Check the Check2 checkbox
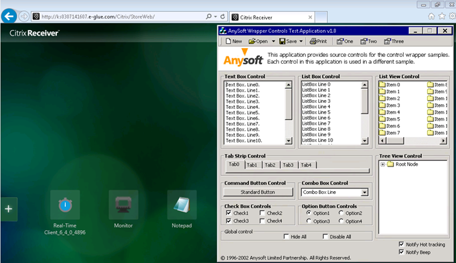This screenshot has height=263, width=456. [x=262, y=213]
